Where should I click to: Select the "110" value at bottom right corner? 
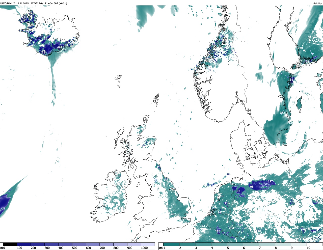click(313, 232)
